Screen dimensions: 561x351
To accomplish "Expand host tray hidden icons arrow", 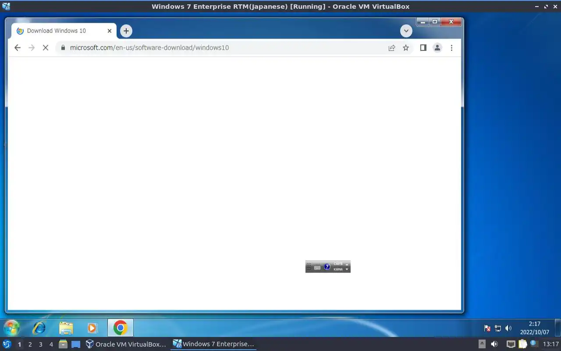I will [x=482, y=344].
